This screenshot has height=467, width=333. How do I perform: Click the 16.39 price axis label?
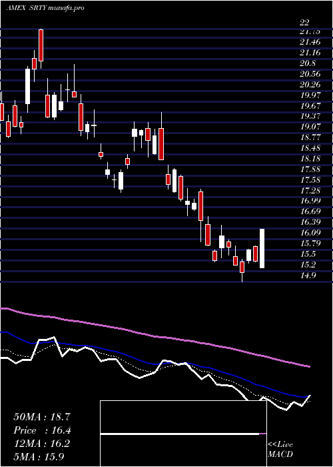[x=310, y=222]
